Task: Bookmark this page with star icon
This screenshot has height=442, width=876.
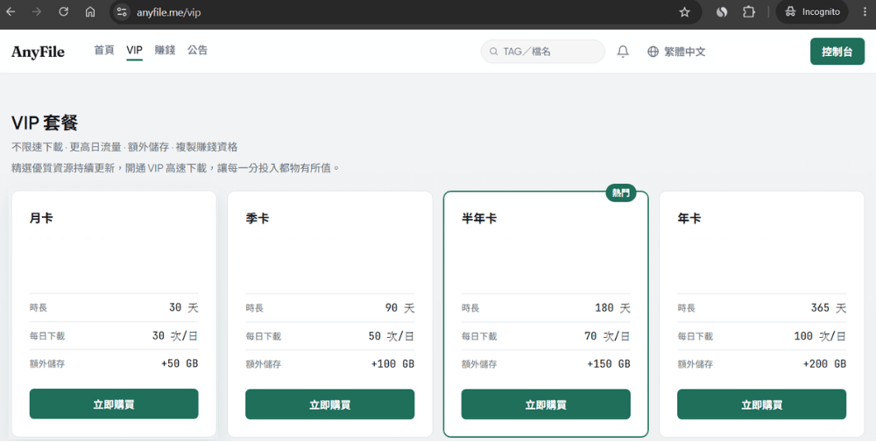Action: (684, 11)
